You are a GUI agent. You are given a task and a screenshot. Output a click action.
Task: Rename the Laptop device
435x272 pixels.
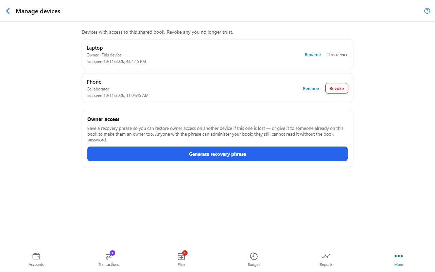[313, 54]
